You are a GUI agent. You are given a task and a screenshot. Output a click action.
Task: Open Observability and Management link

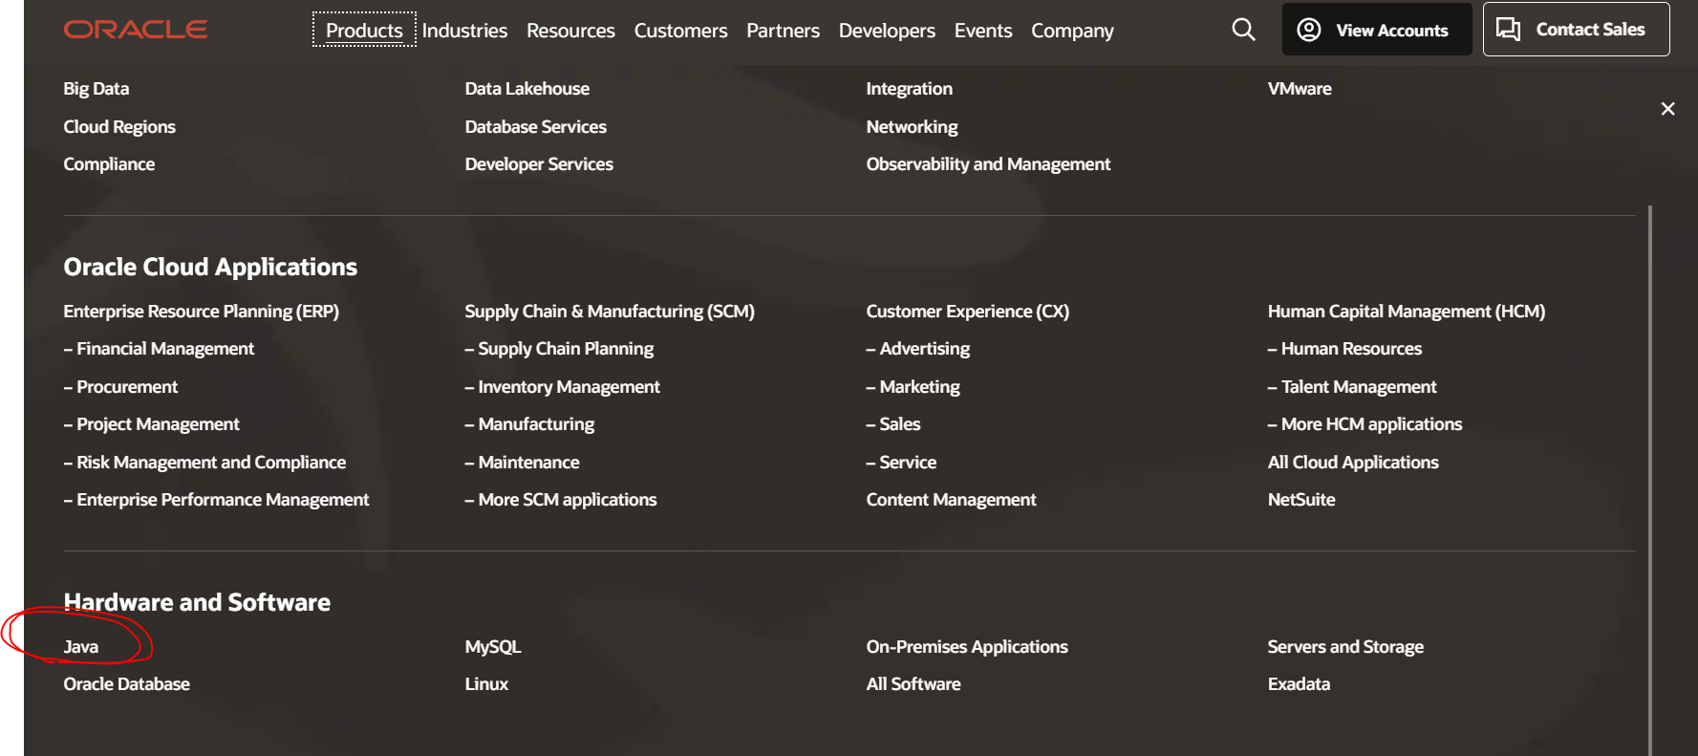pos(988,164)
